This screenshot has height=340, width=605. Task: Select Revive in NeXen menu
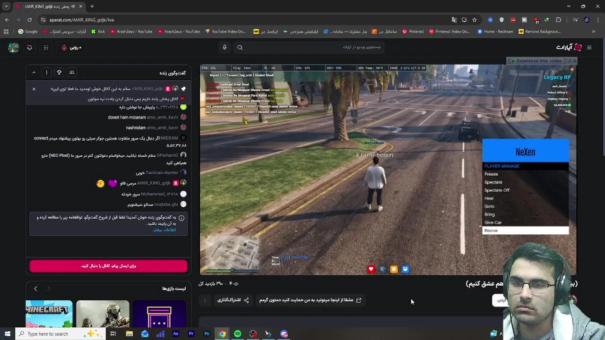(525, 230)
